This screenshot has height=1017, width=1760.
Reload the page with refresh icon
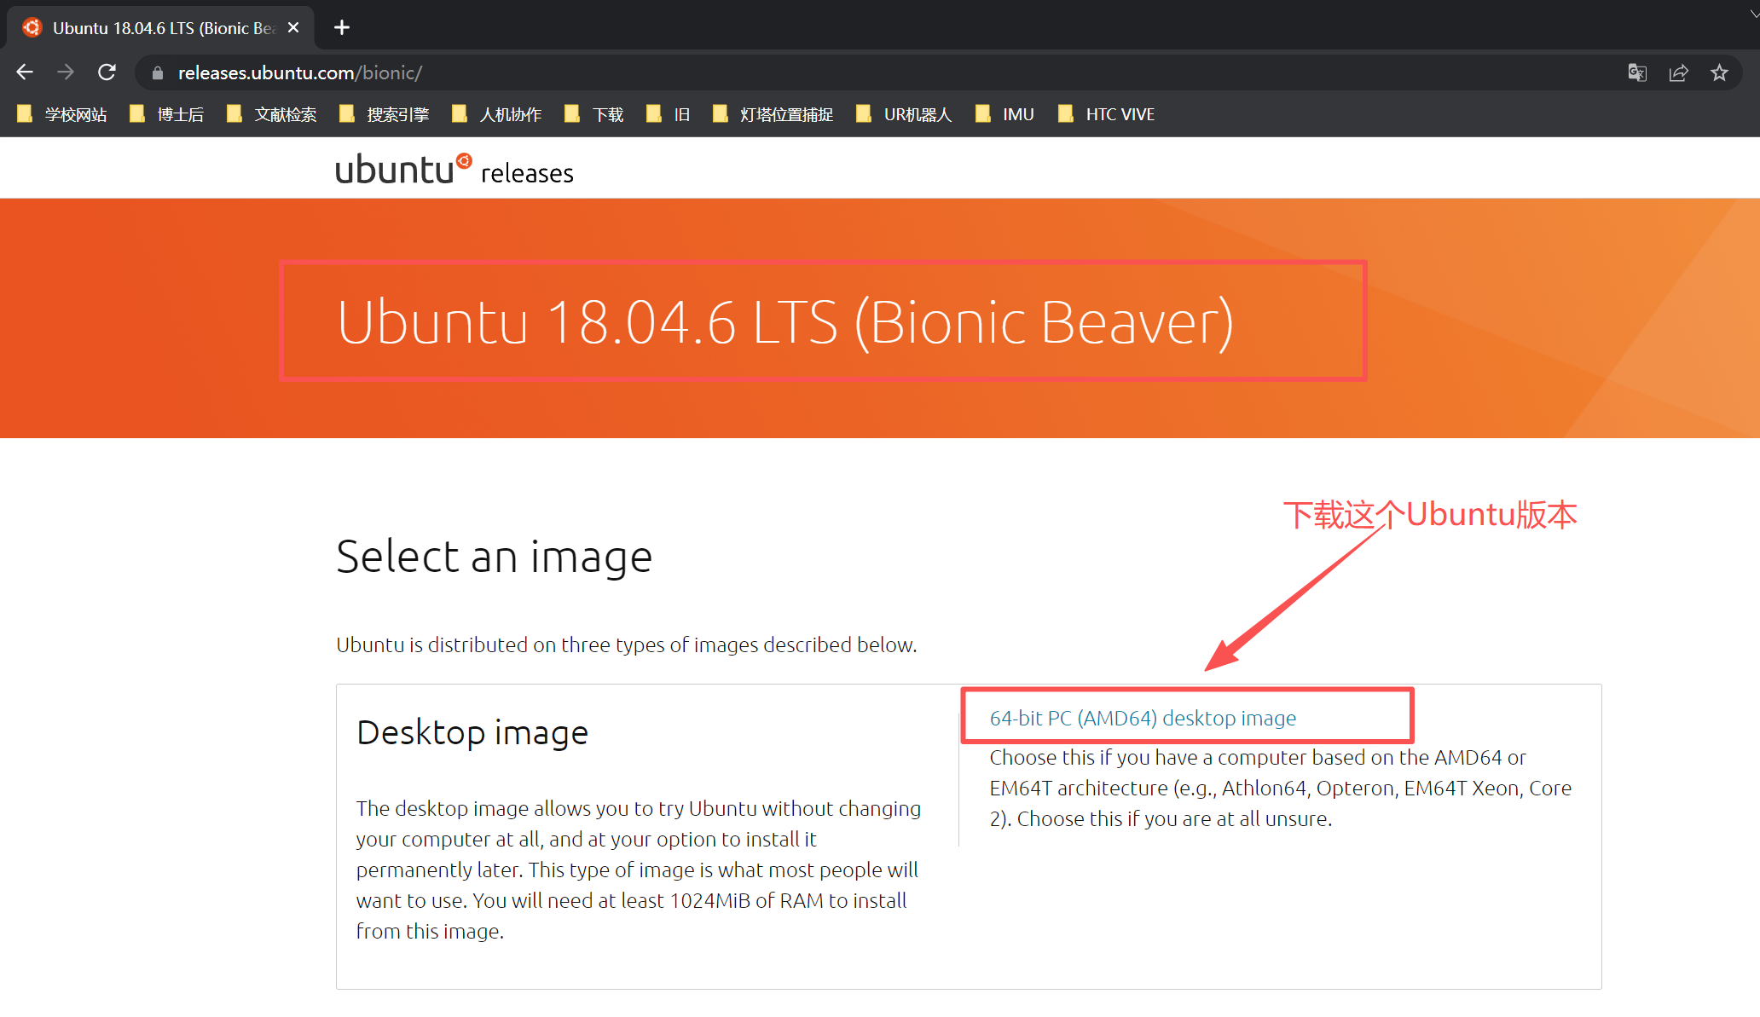pyautogui.click(x=107, y=72)
